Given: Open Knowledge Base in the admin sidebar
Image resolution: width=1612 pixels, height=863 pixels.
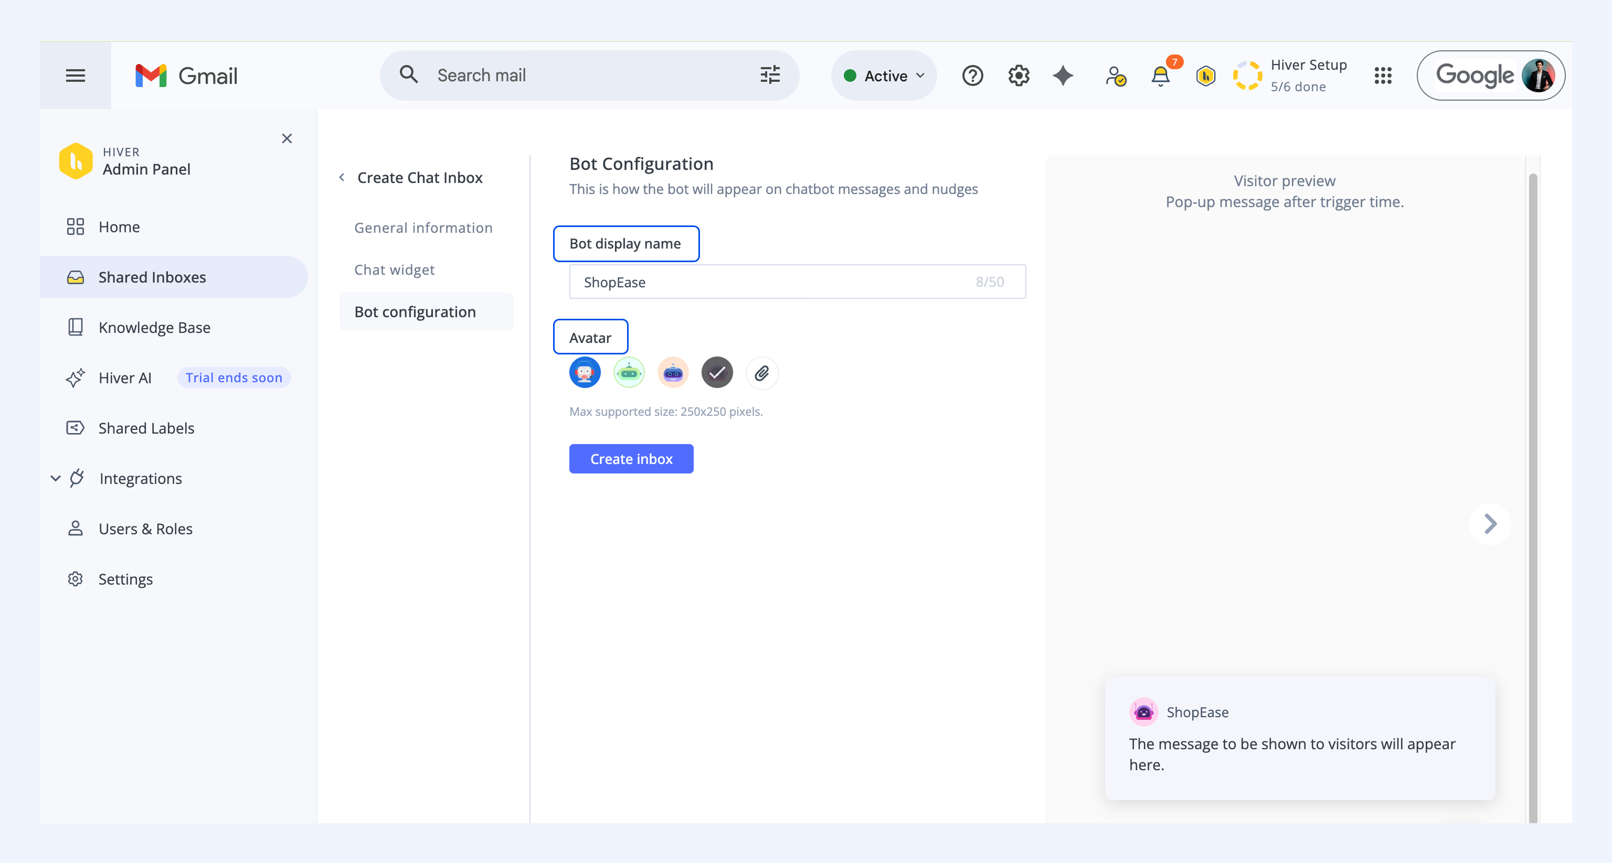Looking at the screenshot, I should pos(154,327).
